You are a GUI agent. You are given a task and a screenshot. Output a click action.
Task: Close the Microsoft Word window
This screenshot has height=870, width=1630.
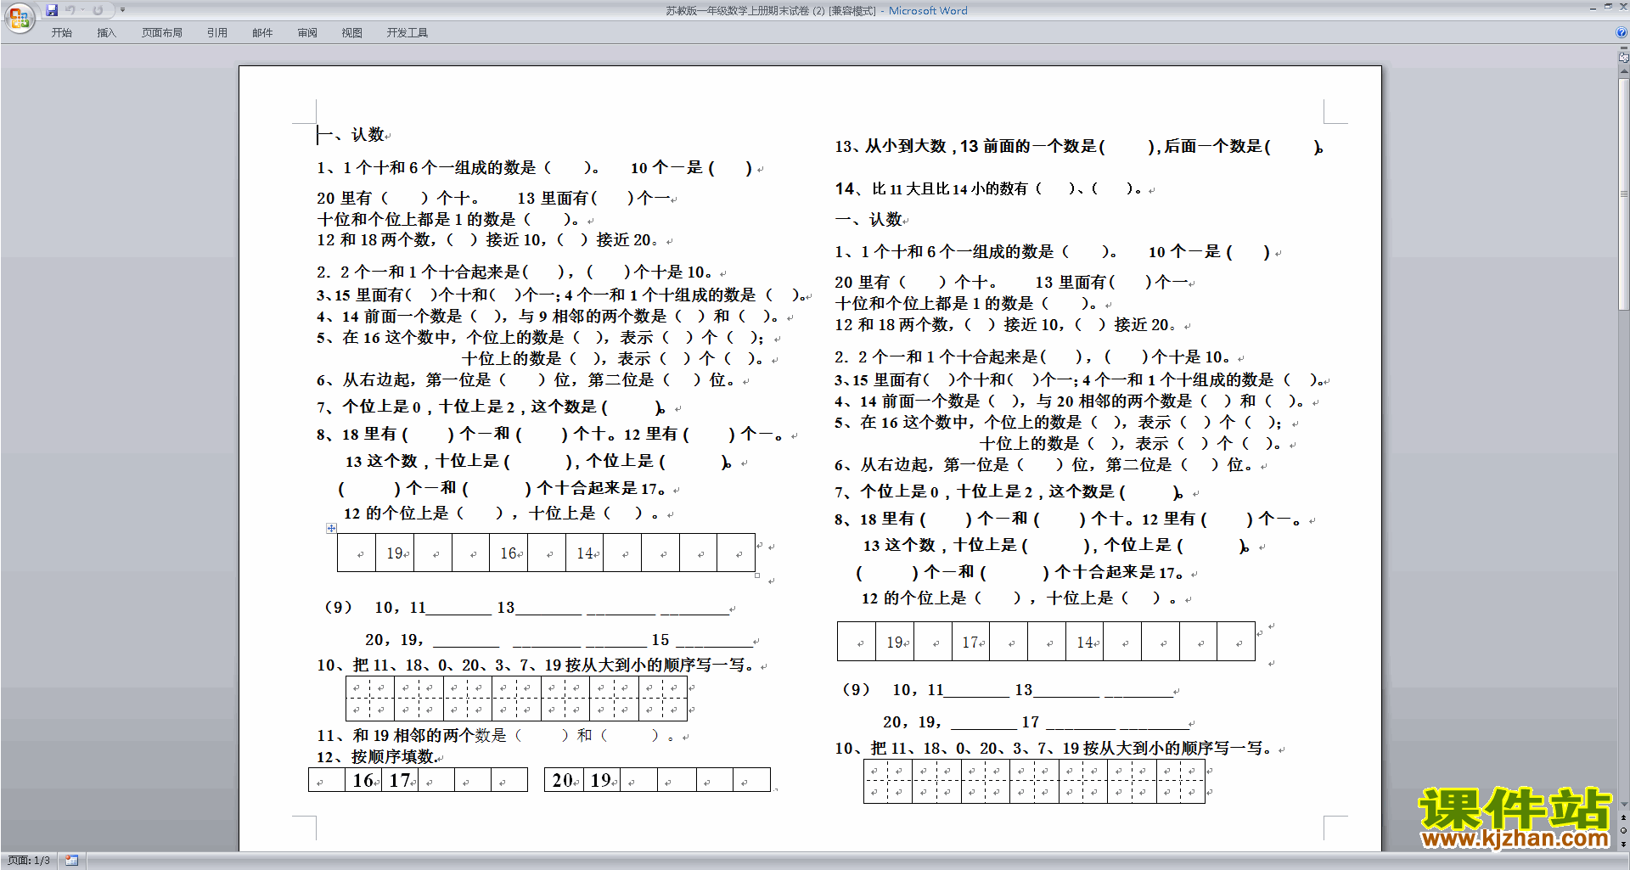pyautogui.click(x=1622, y=7)
